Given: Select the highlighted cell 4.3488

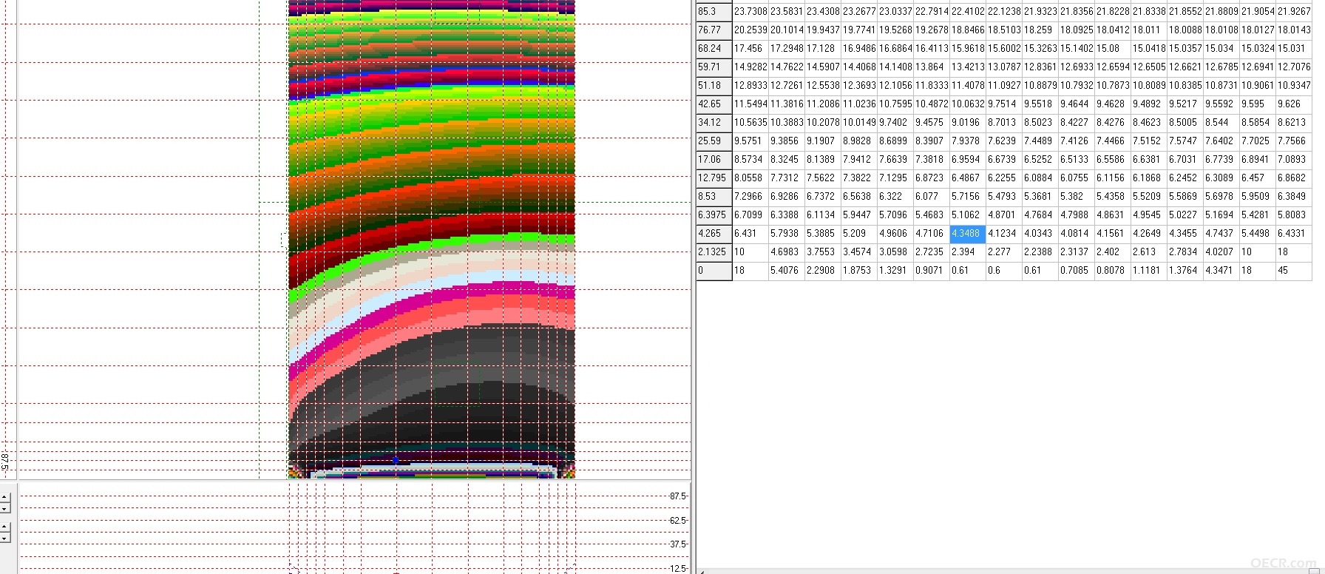Looking at the screenshot, I should [x=967, y=234].
